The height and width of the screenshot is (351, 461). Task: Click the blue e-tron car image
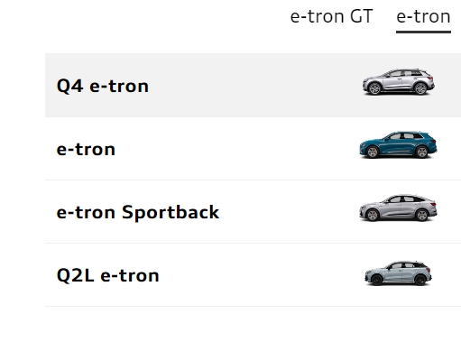[x=398, y=145]
